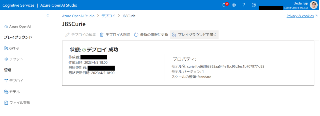Click the モデル バージョン: 1 text
Viewport: 320px width, 116px height.
[188, 72]
